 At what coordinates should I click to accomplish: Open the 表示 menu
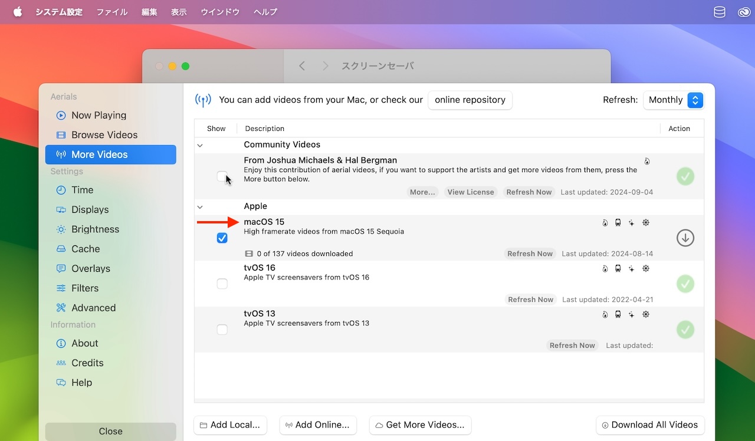click(x=179, y=12)
